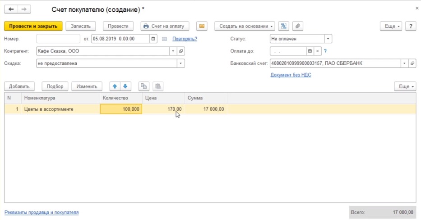Open the top Еще menu
Viewport: 421px width, 220px height.
392,26
